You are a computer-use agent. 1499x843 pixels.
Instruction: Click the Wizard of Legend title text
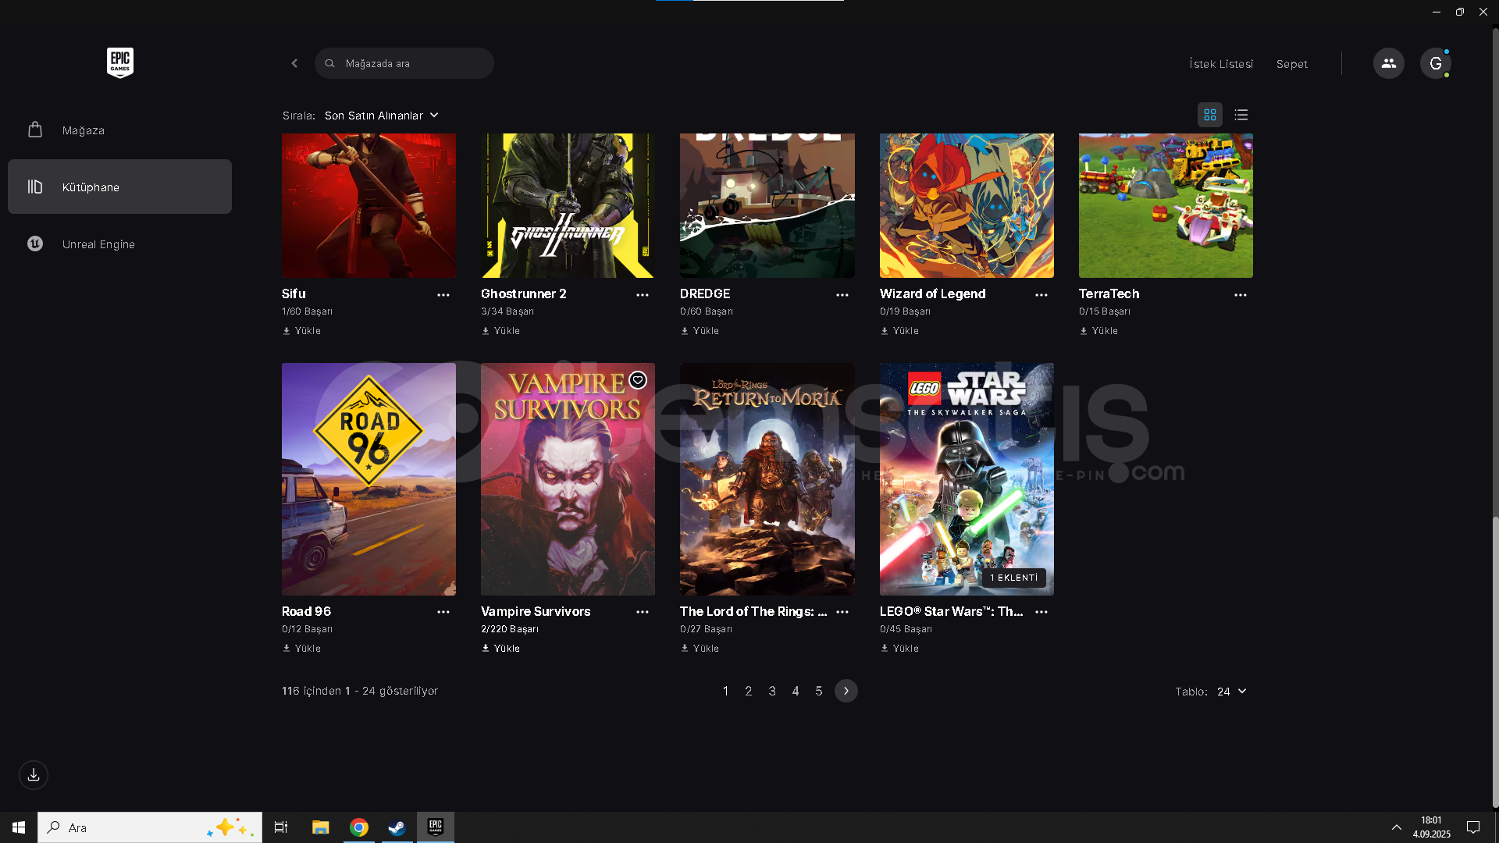(932, 293)
